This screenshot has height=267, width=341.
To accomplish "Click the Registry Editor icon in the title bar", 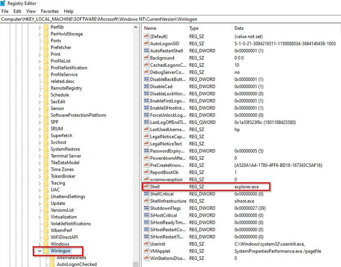I will (3, 3).
